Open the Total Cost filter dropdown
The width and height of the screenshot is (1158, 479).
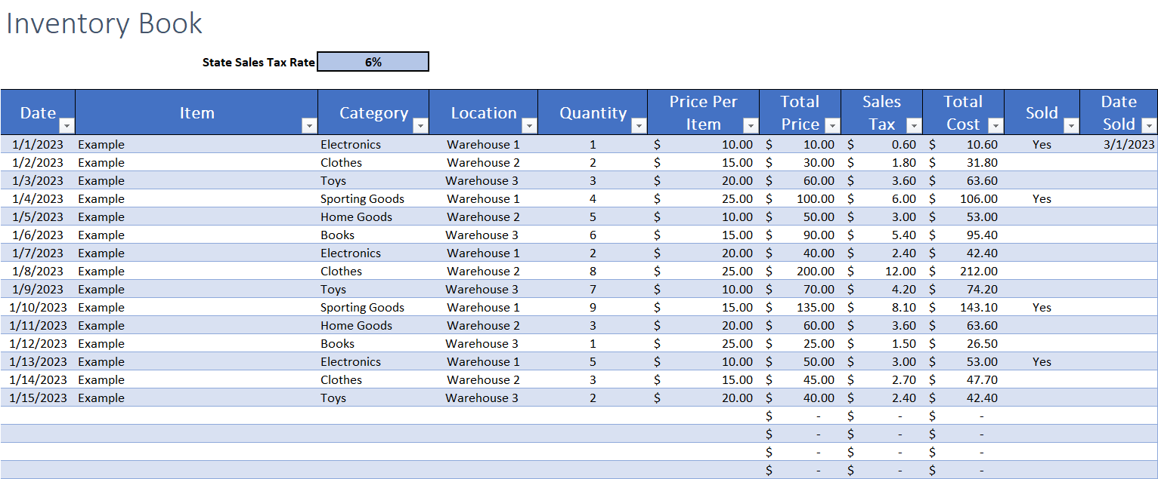(995, 125)
